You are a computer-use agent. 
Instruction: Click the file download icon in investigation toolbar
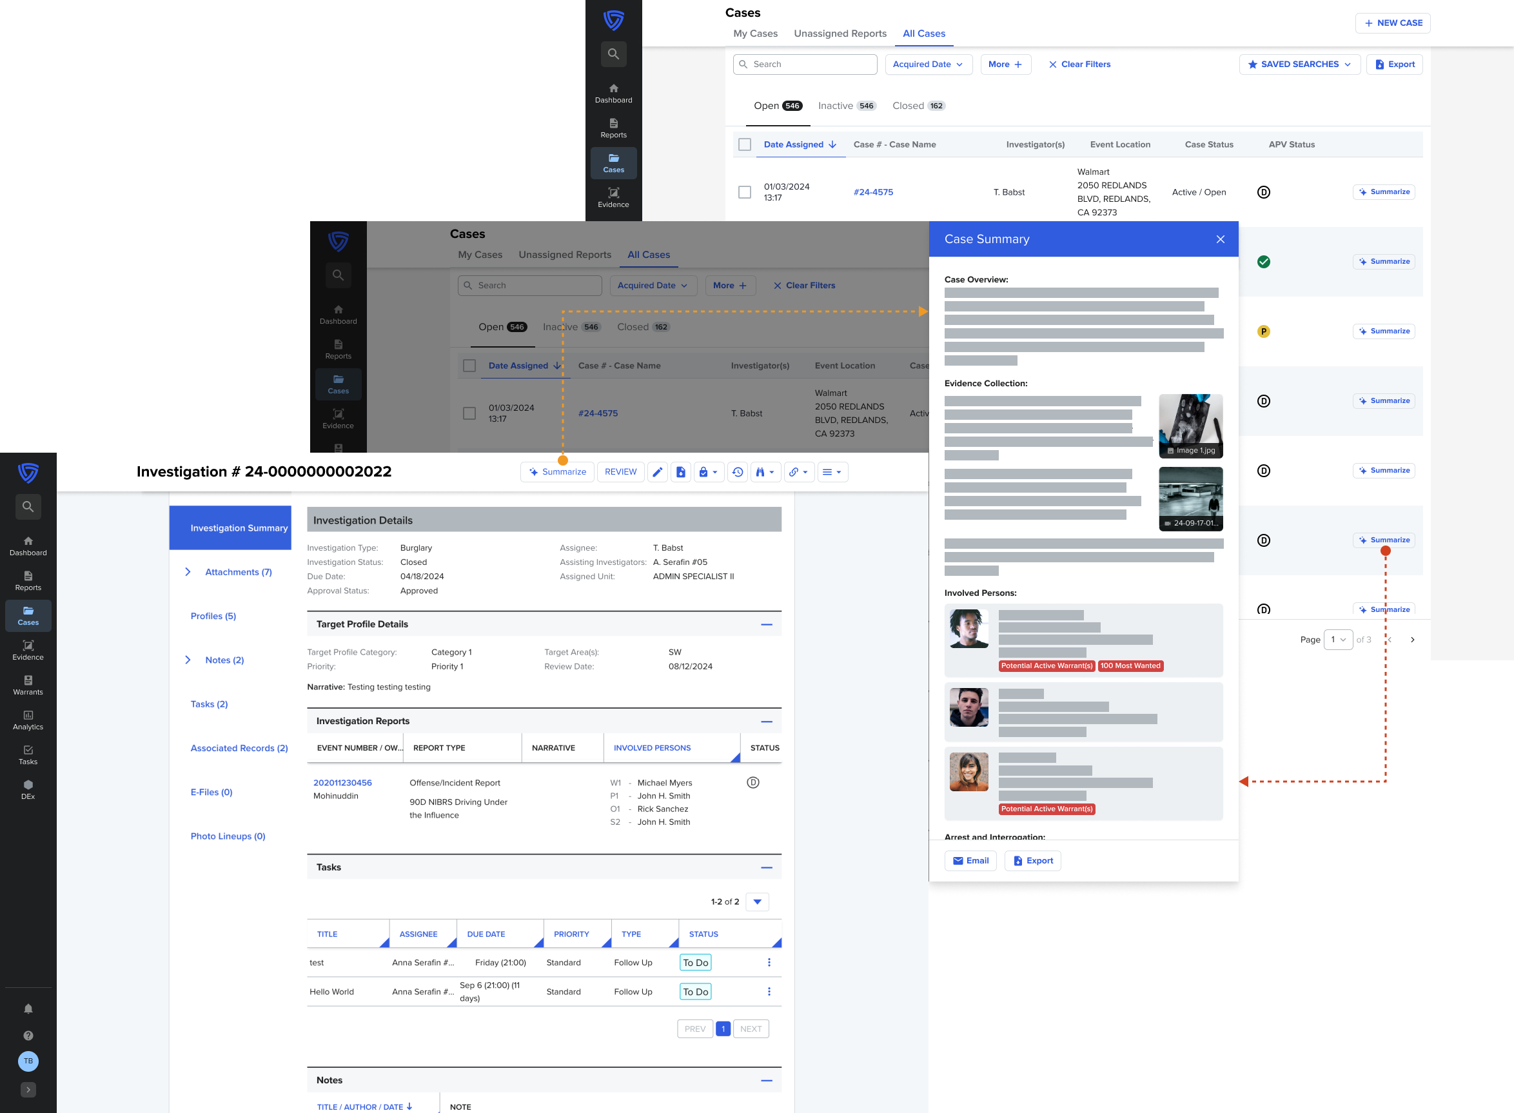(681, 472)
